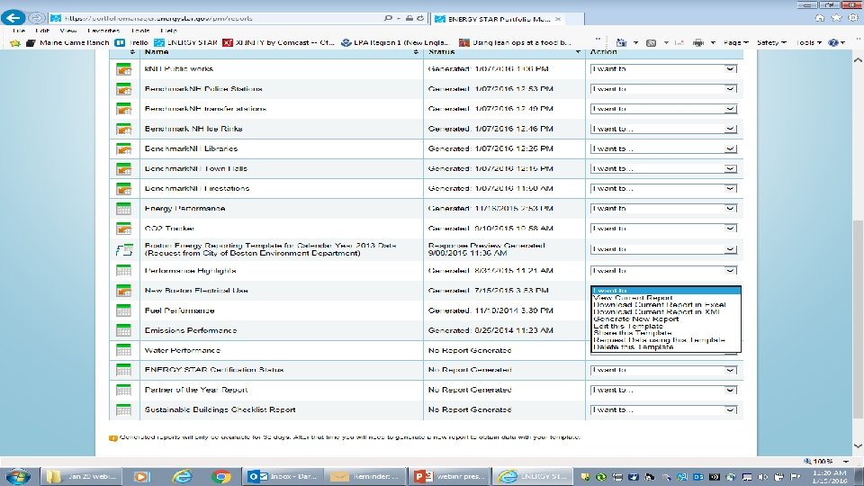Select Edit this Template option
This screenshot has height=486, width=864.
coord(666,326)
